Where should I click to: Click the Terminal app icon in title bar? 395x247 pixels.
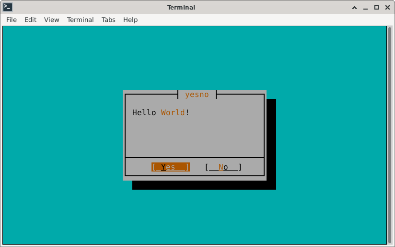point(8,7)
